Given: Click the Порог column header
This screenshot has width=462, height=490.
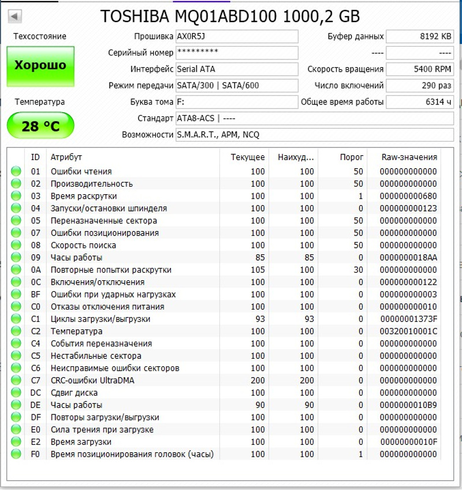Looking at the screenshot, I should click(x=351, y=157).
